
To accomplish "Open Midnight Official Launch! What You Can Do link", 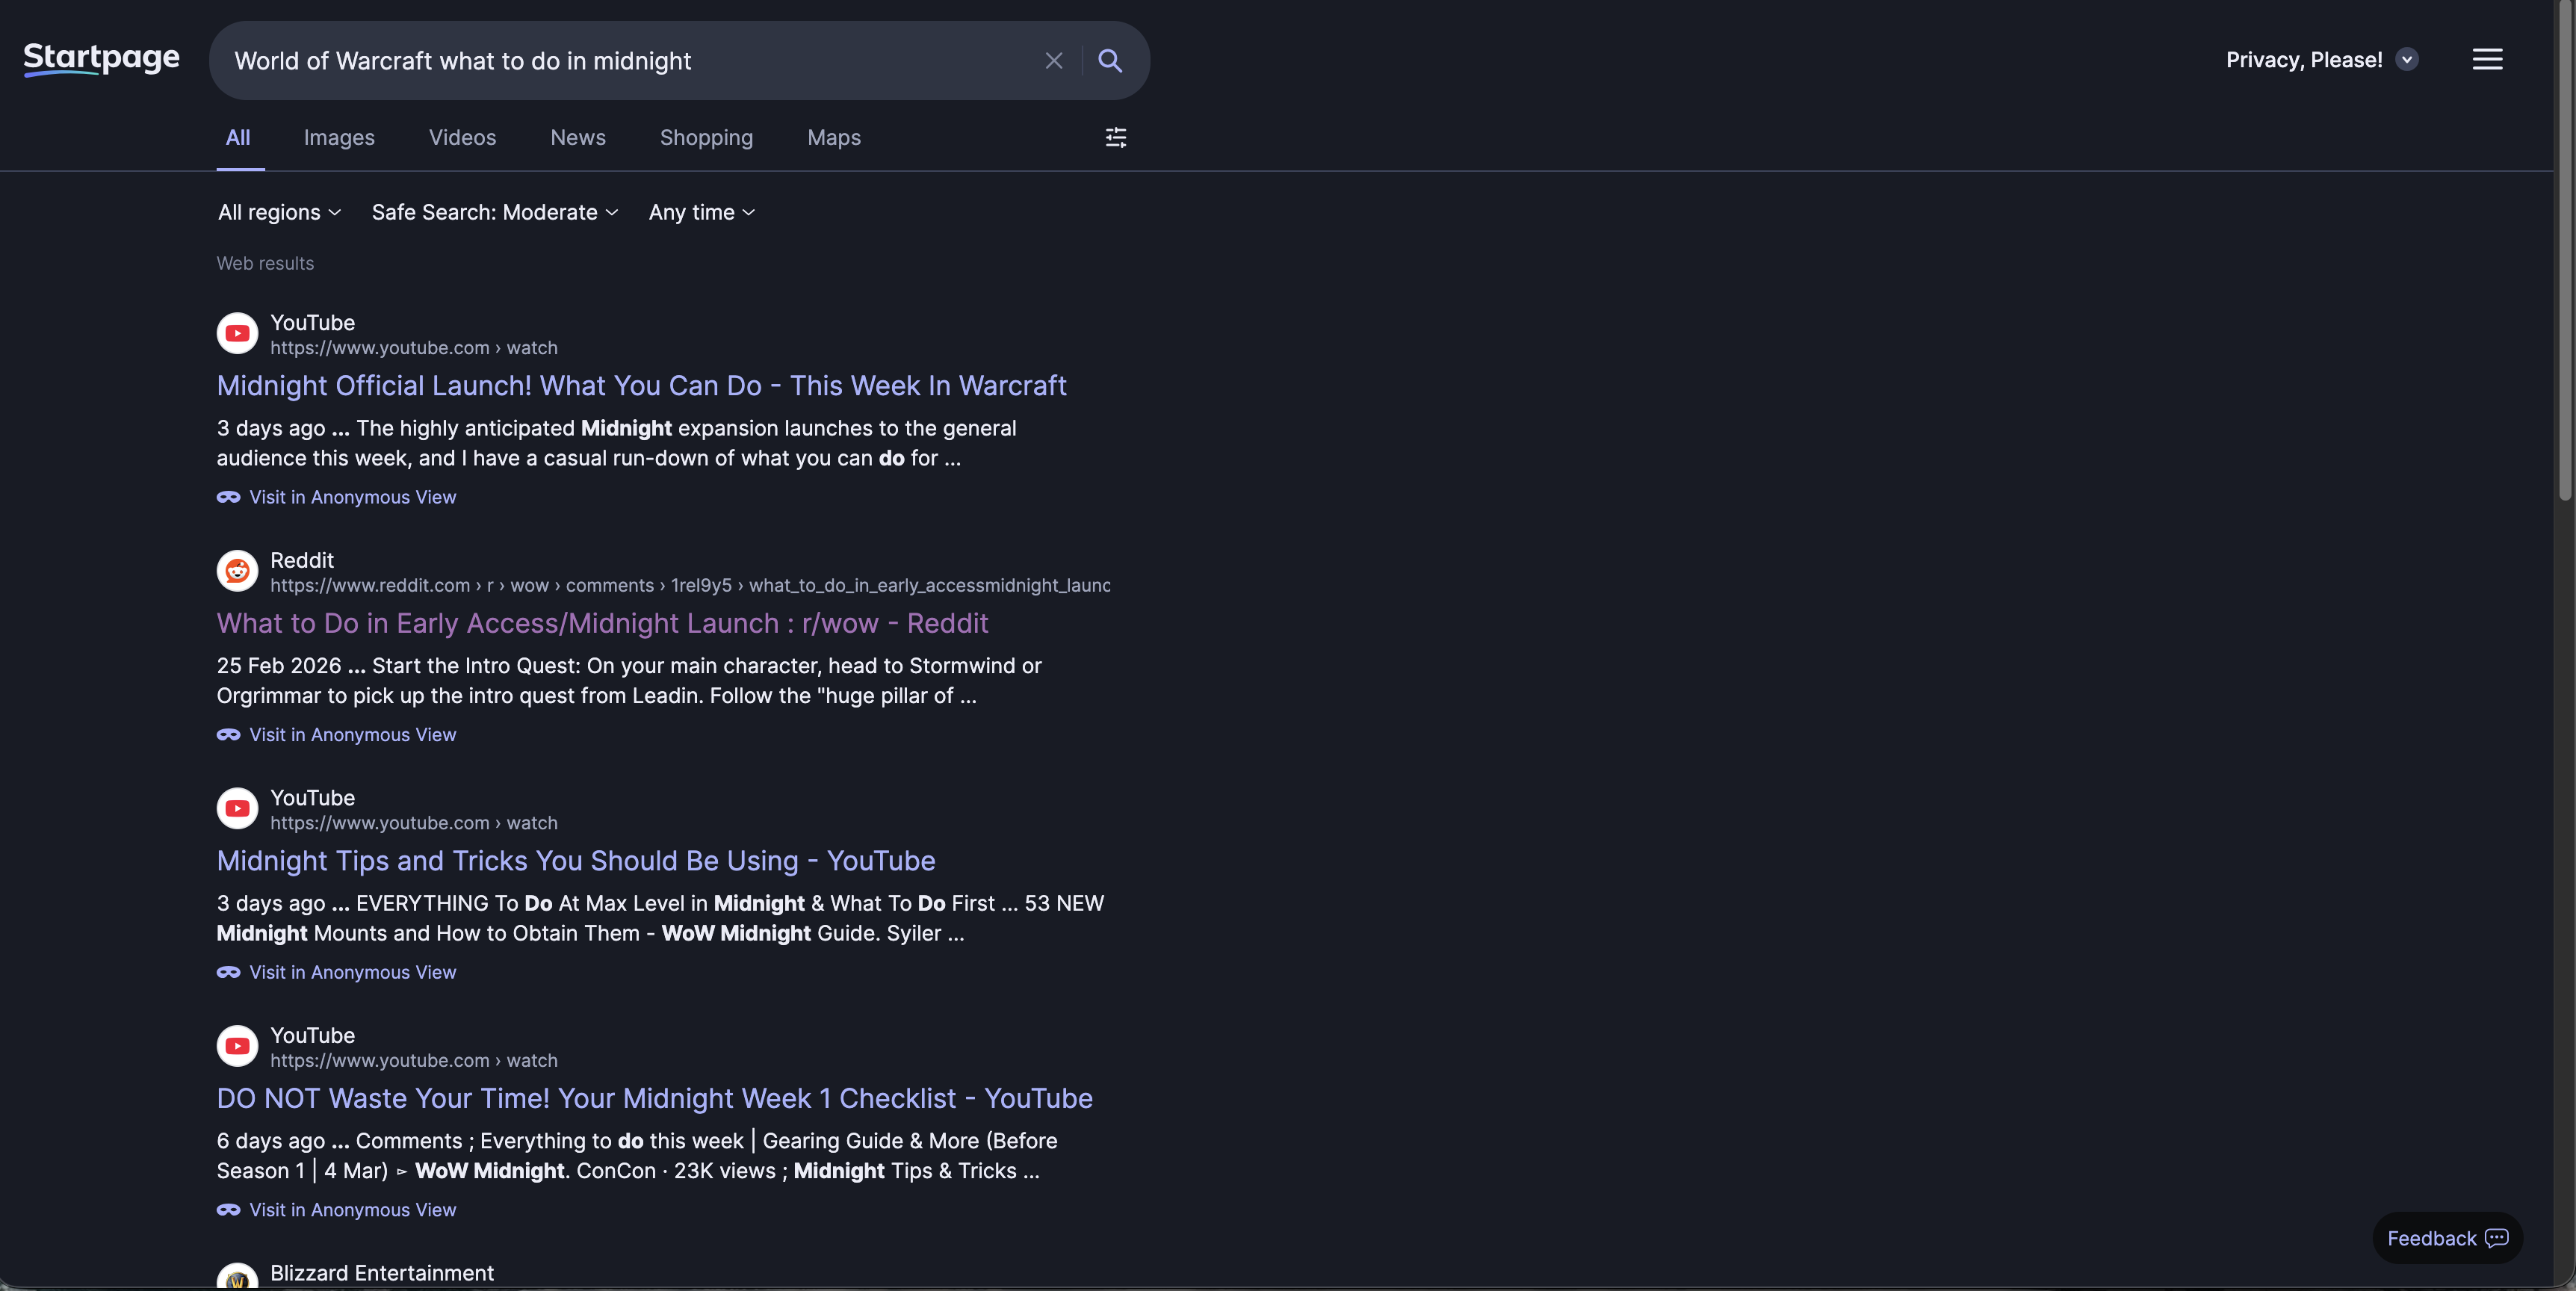I will click(642, 386).
